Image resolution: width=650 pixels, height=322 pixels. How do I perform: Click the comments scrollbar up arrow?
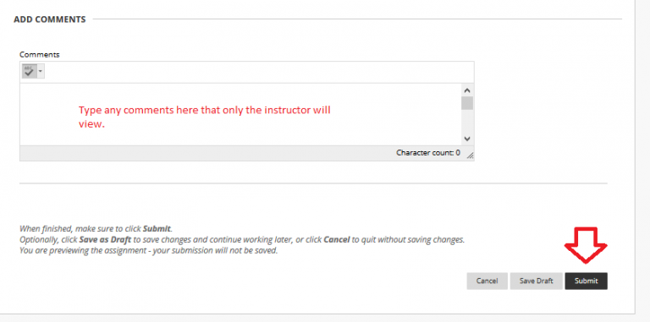pyautogui.click(x=467, y=90)
